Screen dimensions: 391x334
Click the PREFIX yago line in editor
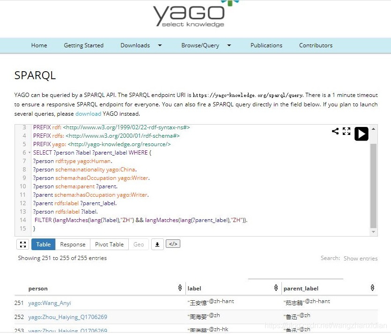(x=102, y=144)
